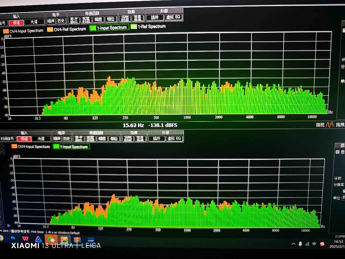The image size is (345, 259).
Task: Open Photoshop from the taskbar
Action: [x=13, y=238]
